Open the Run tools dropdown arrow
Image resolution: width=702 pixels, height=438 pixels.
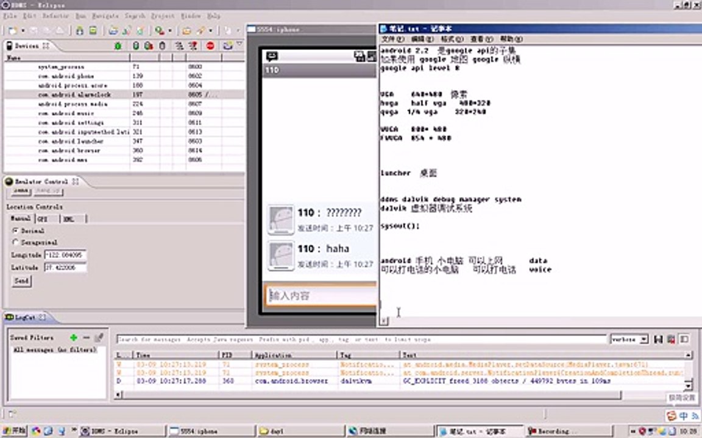coord(169,30)
